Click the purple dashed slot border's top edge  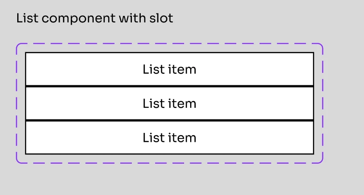pos(170,43)
